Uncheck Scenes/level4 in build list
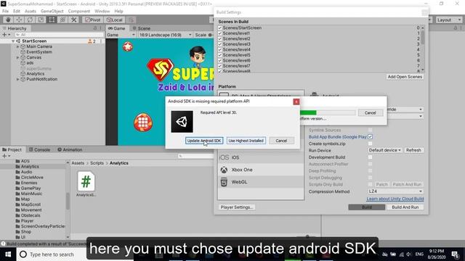The height and width of the screenshot is (261, 465). [219, 50]
